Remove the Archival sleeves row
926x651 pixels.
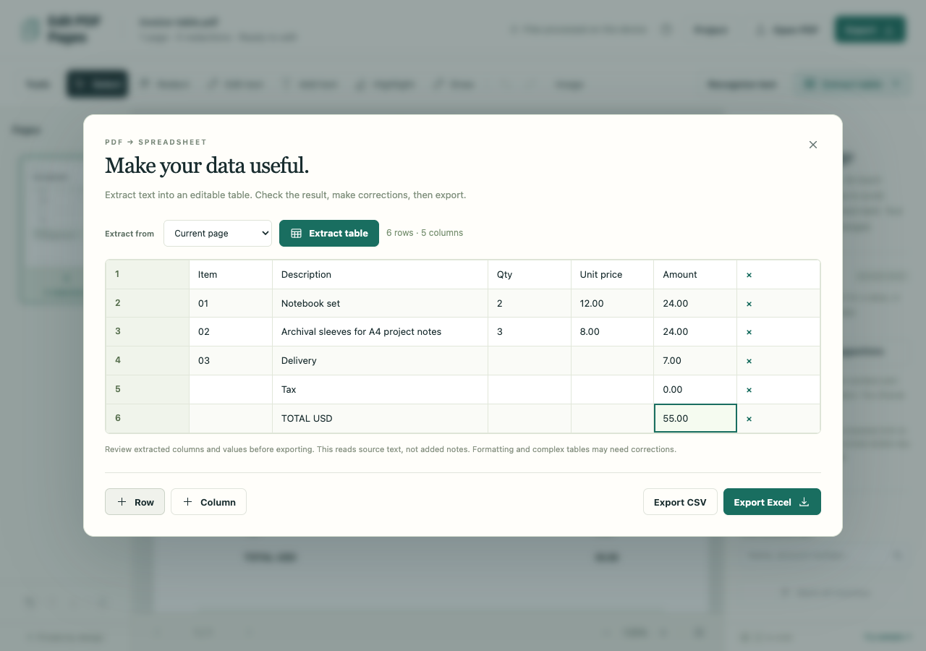749,332
